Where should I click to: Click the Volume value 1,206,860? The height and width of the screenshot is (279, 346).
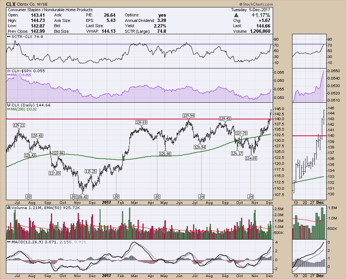pos(260,31)
